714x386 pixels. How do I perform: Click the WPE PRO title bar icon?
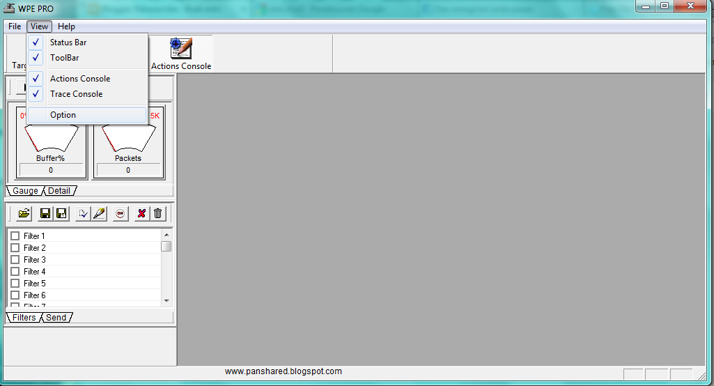tap(8, 8)
